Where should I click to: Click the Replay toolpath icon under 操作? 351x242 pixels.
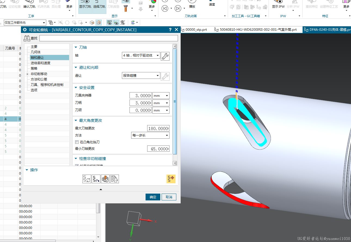click(x=96, y=179)
